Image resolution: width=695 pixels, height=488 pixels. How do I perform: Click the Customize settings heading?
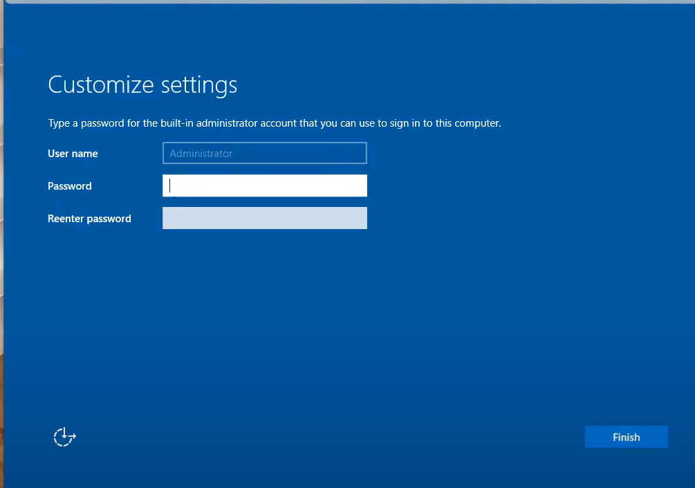click(x=142, y=84)
